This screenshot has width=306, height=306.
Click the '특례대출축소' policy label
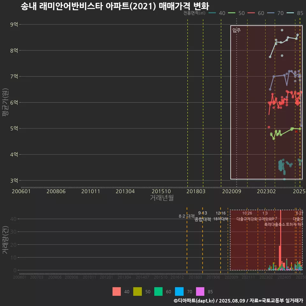pyautogui.click(x=275, y=224)
